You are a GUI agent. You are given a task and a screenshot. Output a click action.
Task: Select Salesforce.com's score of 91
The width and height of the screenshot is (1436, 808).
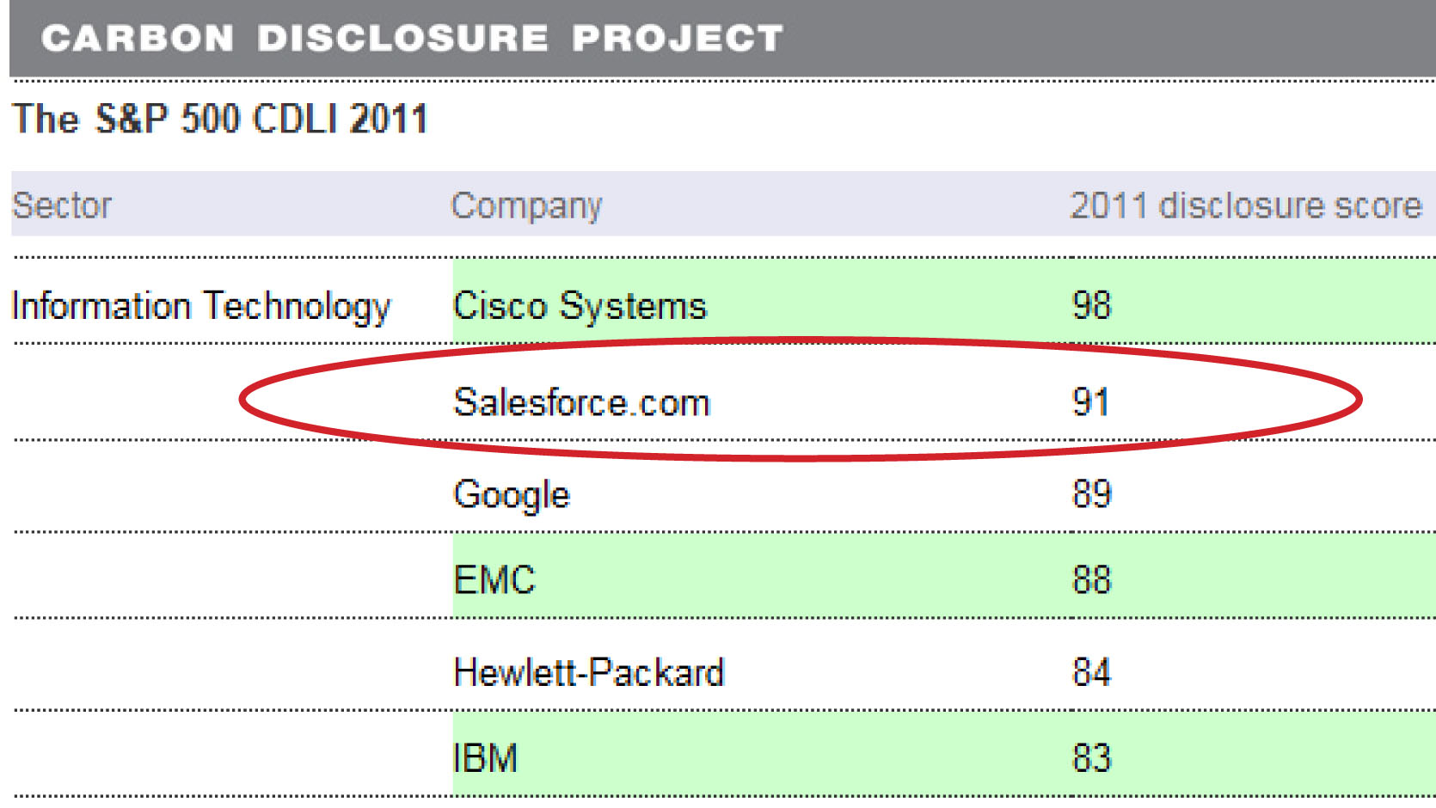[x=1090, y=401]
